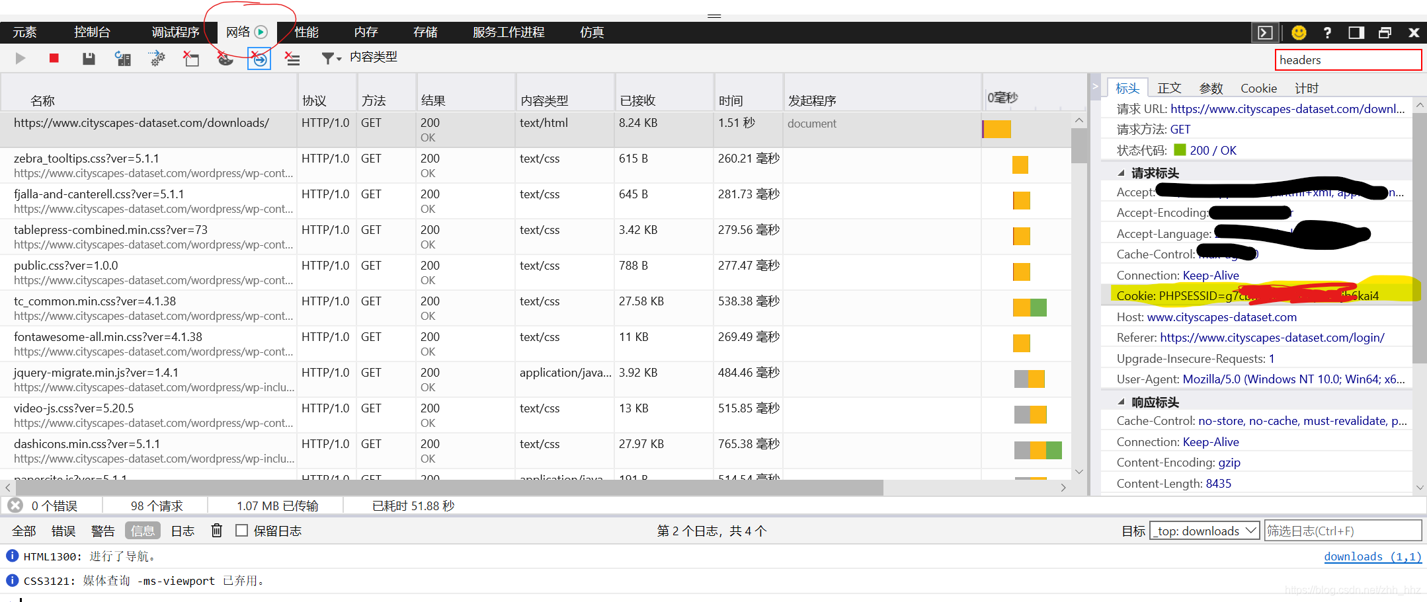Switch to the 控制台 tab
Screen dimensions: 1427x602
[x=92, y=32]
